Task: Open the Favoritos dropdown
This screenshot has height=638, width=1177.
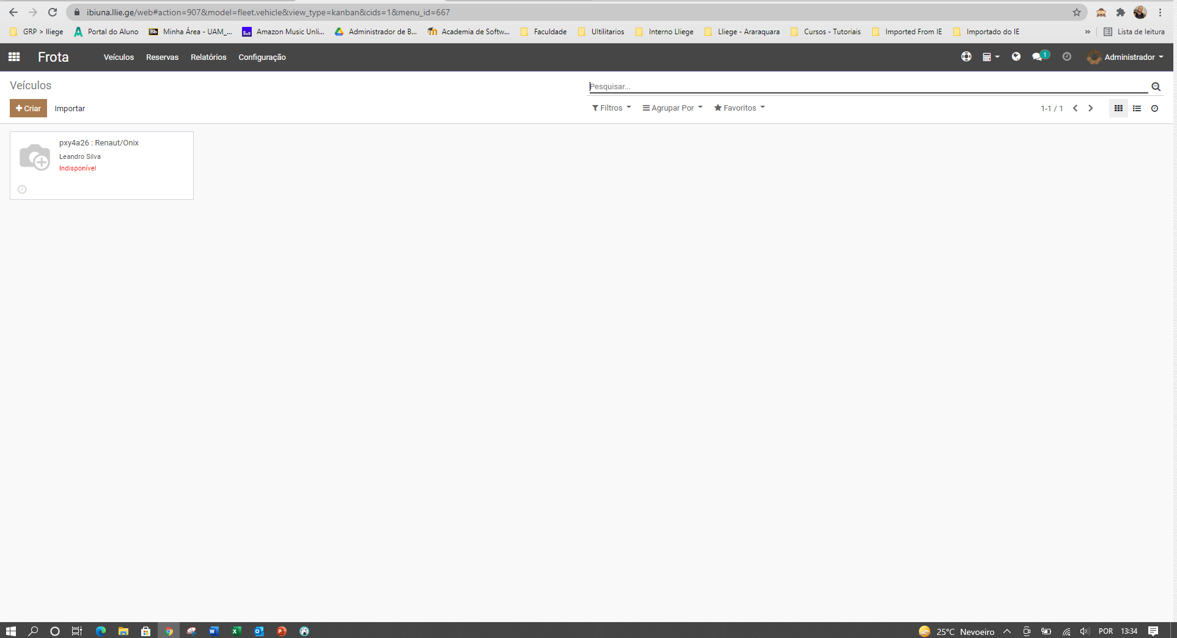Action: [x=739, y=108]
